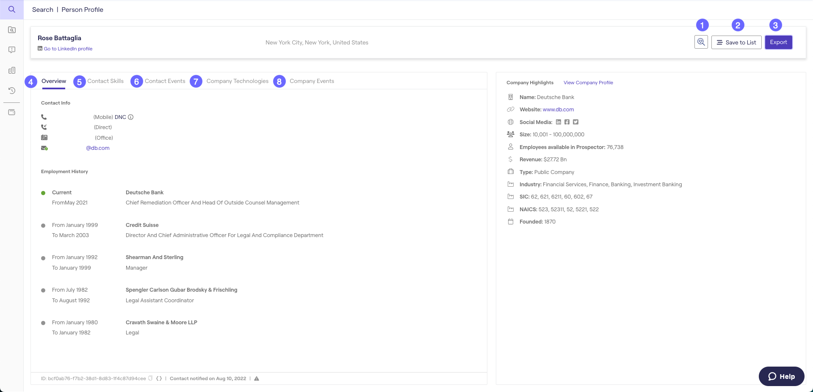Open the wallet credits icon in sidebar

[x=12, y=112]
